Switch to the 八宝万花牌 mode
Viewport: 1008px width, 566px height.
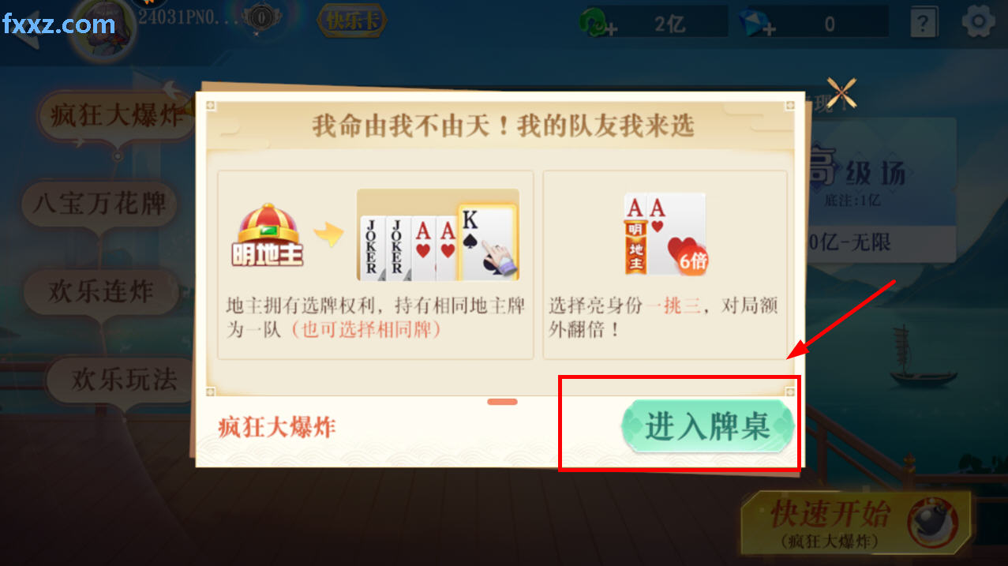pyautogui.click(x=99, y=204)
